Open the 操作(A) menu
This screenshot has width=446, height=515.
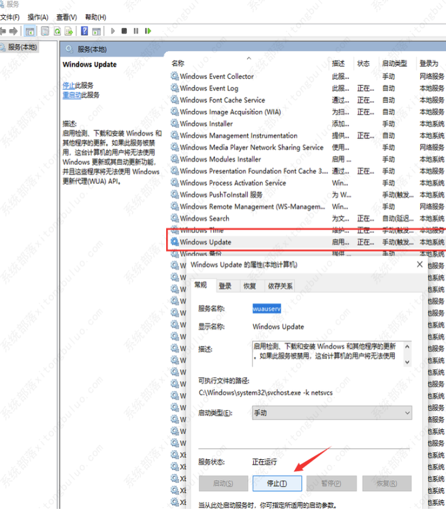coord(37,17)
